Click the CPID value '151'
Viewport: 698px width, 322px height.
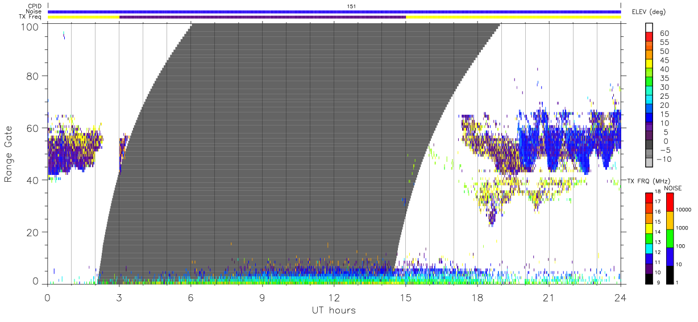(x=352, y=6)
